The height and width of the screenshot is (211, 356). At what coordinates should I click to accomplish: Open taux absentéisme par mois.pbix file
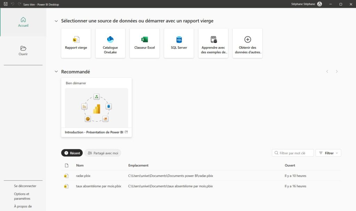[x=98, y=186]
